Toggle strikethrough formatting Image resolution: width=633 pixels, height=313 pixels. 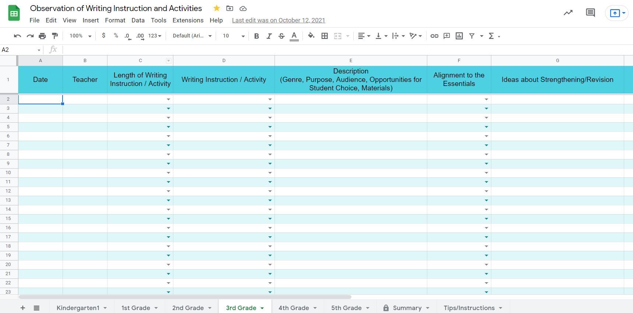tap(282, 36)
